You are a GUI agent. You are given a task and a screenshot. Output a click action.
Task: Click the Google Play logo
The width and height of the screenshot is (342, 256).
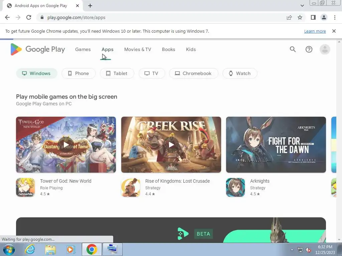pyautogui.click(x=38, y=49)
